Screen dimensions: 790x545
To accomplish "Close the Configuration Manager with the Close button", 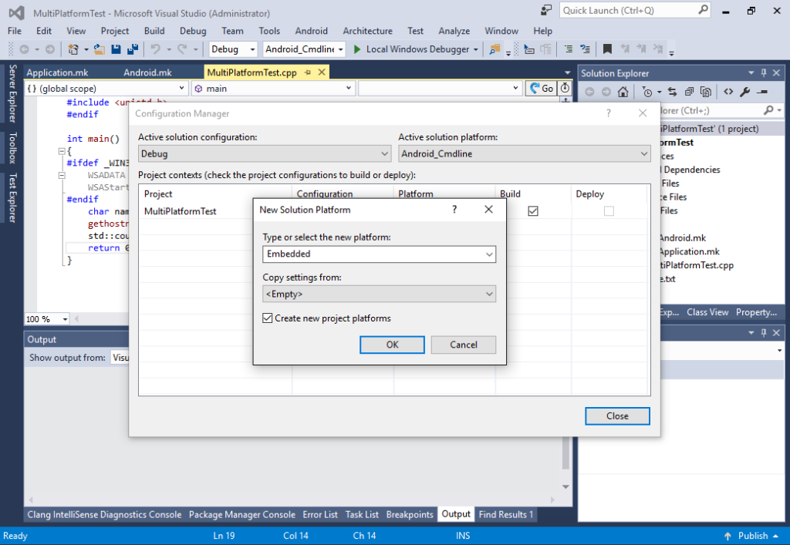I will pyautogui.click(x=616, y=415).
